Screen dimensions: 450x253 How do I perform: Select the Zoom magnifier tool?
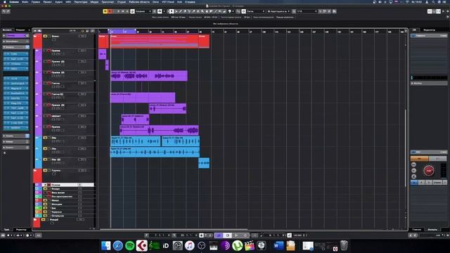pos(202,11)
